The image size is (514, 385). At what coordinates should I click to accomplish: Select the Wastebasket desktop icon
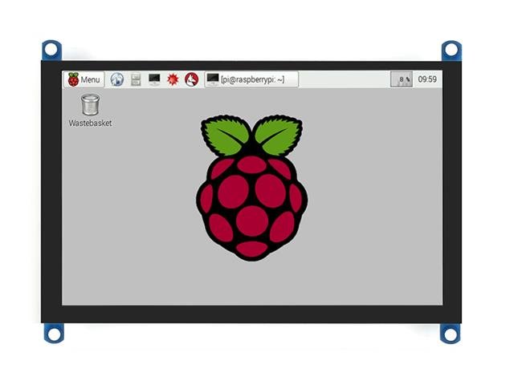[91, 104]
